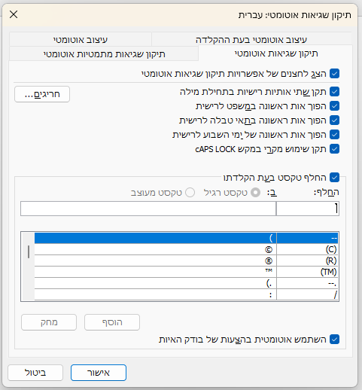362x390 pixels.
Task: Select the תיקון שגיאות אוטומטי tab
Action: 275,53
